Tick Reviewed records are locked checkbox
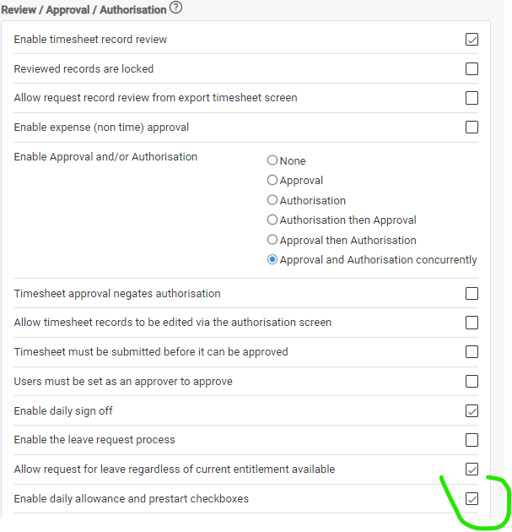The width and height of the screenshot is (512, 532). [x=472, y=69]
